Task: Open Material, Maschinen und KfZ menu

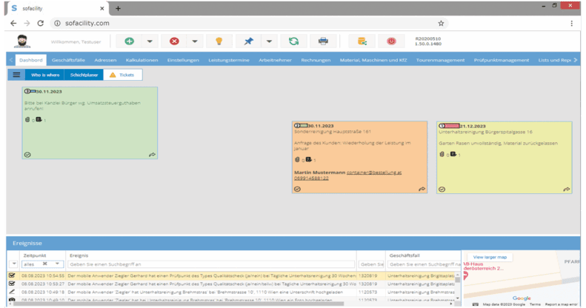Action: click(x=373, y=60)
